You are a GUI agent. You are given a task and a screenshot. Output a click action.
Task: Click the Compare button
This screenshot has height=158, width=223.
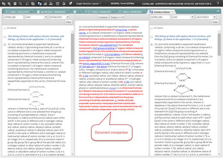pos(103,17)
